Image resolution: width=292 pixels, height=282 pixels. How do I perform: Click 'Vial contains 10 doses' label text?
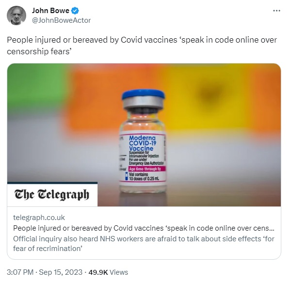coord(144,176)
